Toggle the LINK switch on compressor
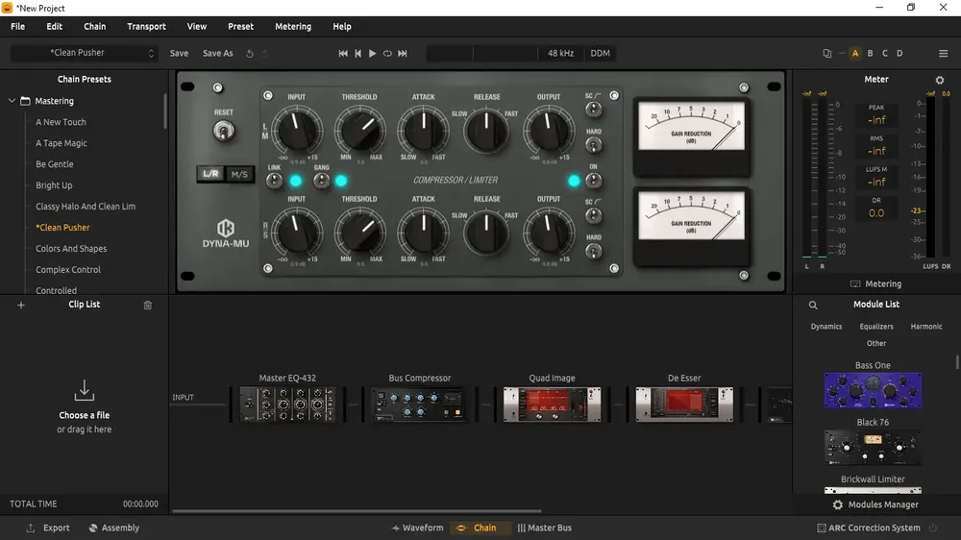The image size is (961, 540). tap(274, 181)
